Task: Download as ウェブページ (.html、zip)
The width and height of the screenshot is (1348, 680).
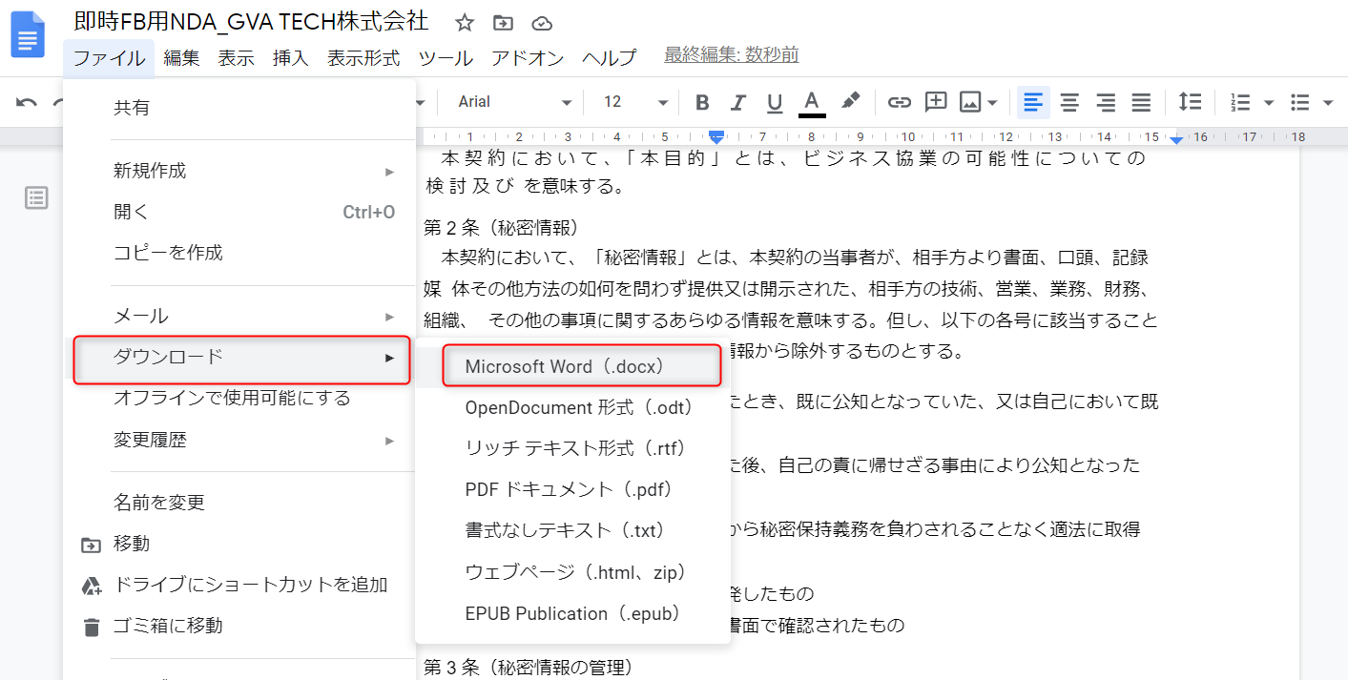Action: 573,572
